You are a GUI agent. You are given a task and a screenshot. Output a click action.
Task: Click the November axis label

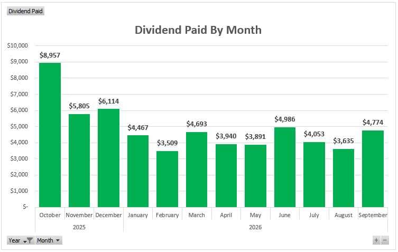click(x=79, y=215)
